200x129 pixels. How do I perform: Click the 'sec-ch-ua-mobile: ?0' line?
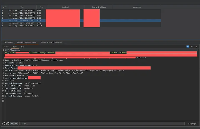point(17,76)
